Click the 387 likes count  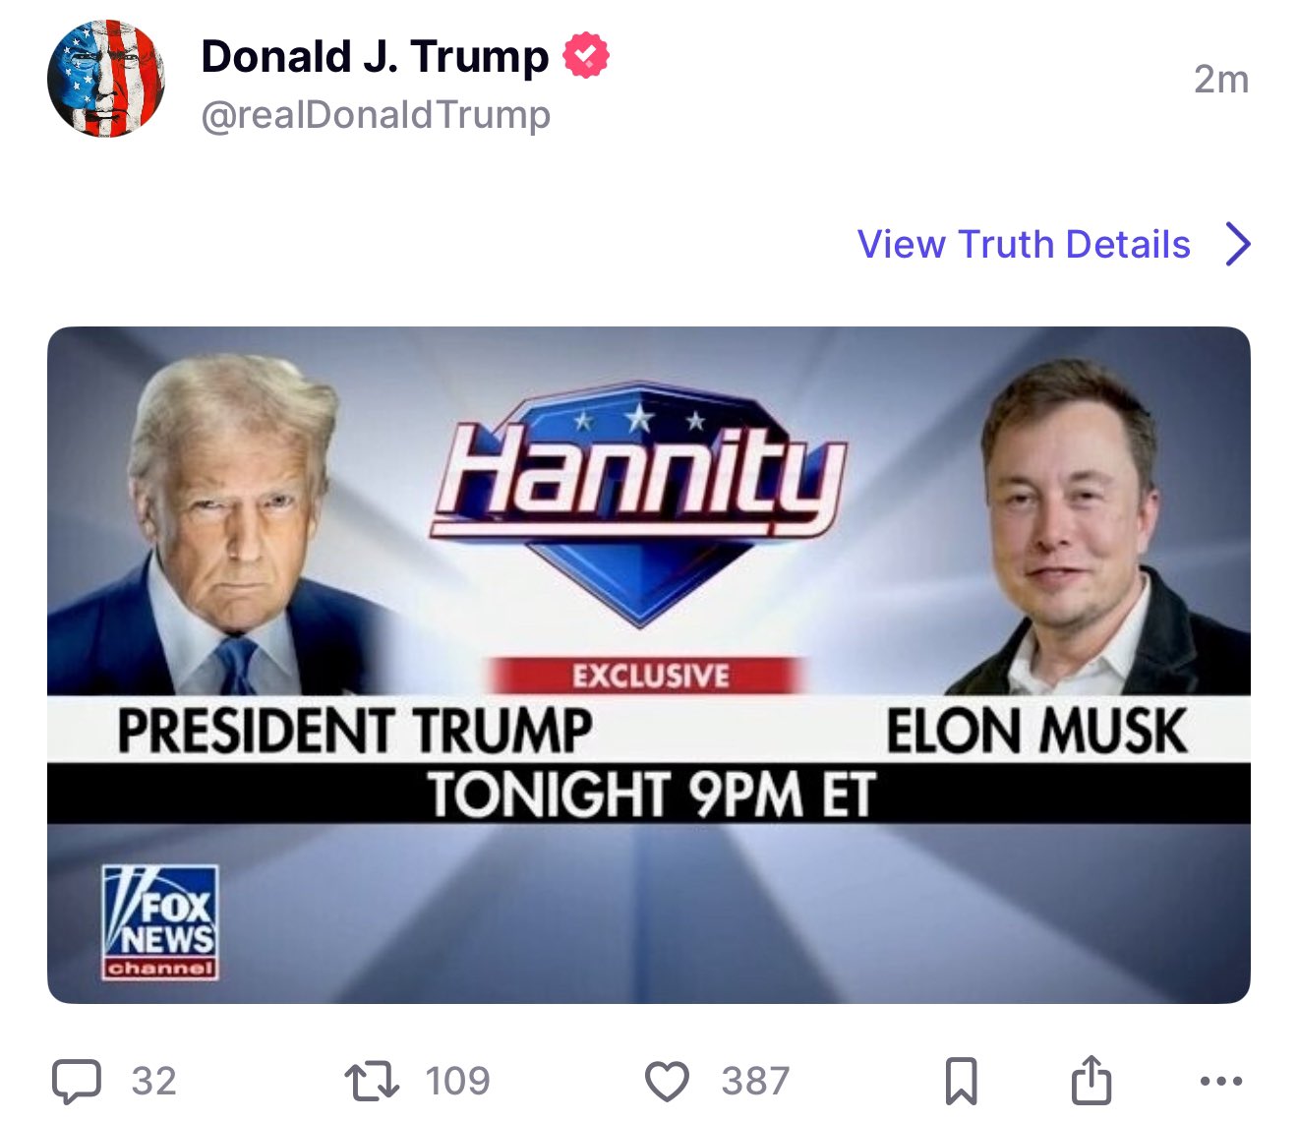tap(755, 1080)
